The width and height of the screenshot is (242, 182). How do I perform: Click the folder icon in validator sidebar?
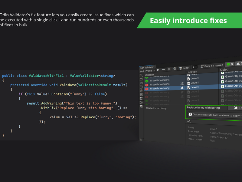pos(141,79)
